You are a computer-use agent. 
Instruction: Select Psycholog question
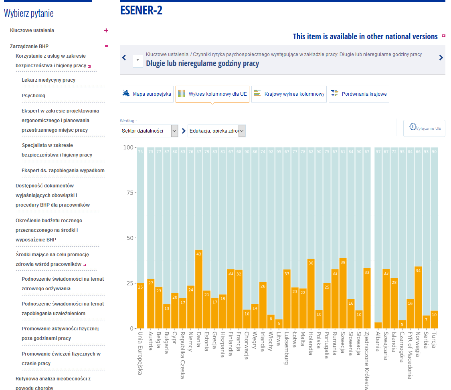coord(33,96)
